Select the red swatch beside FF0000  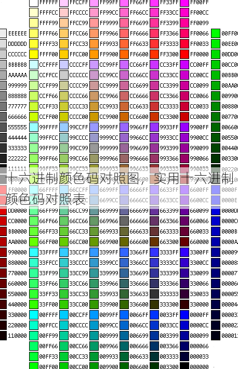tap(184, 54)
